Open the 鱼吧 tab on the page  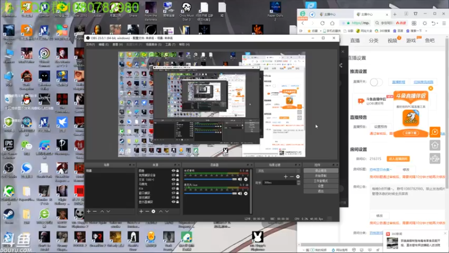(x=429, y=40)
